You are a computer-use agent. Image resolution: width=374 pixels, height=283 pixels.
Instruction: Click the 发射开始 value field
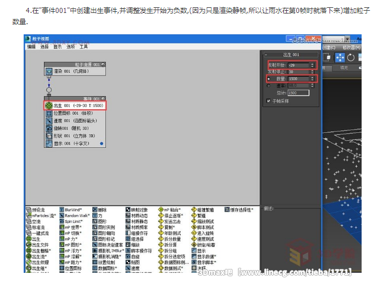click(x=299, y=65)
